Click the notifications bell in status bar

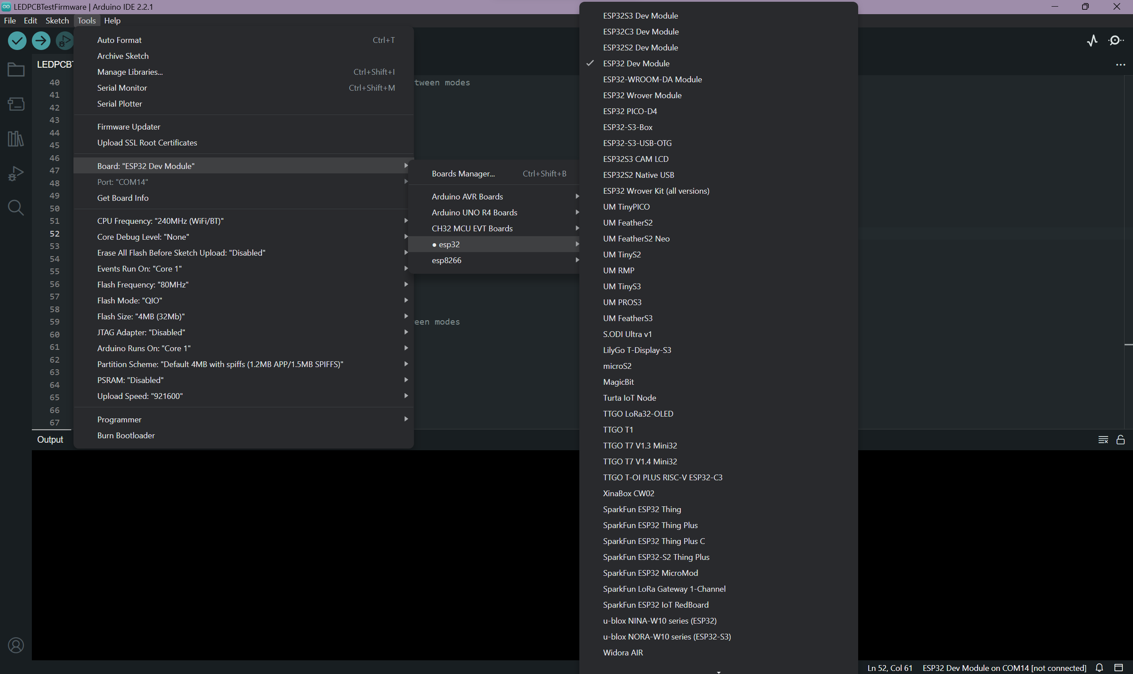[x=1099, y=668]
